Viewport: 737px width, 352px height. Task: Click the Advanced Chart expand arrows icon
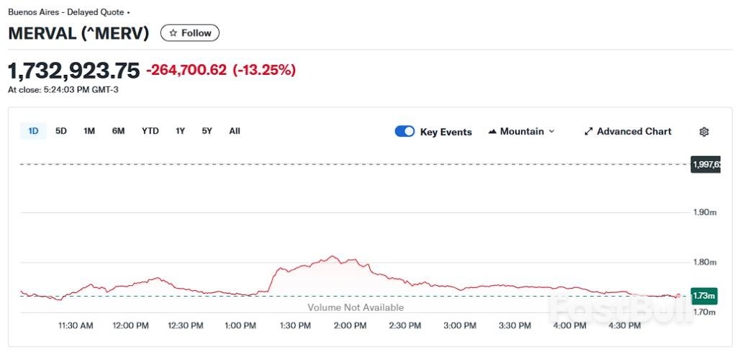588,132
